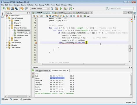
Task: Open the Profile Main Project dropdown arrow
Action: (73, 9)
